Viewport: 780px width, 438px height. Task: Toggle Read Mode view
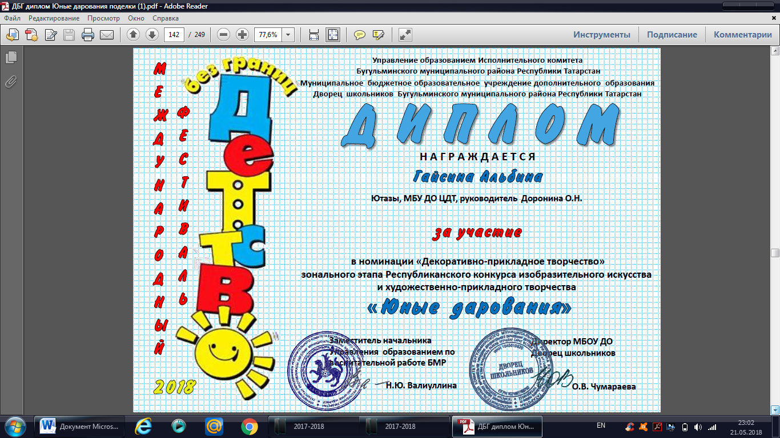click(405, 35)
